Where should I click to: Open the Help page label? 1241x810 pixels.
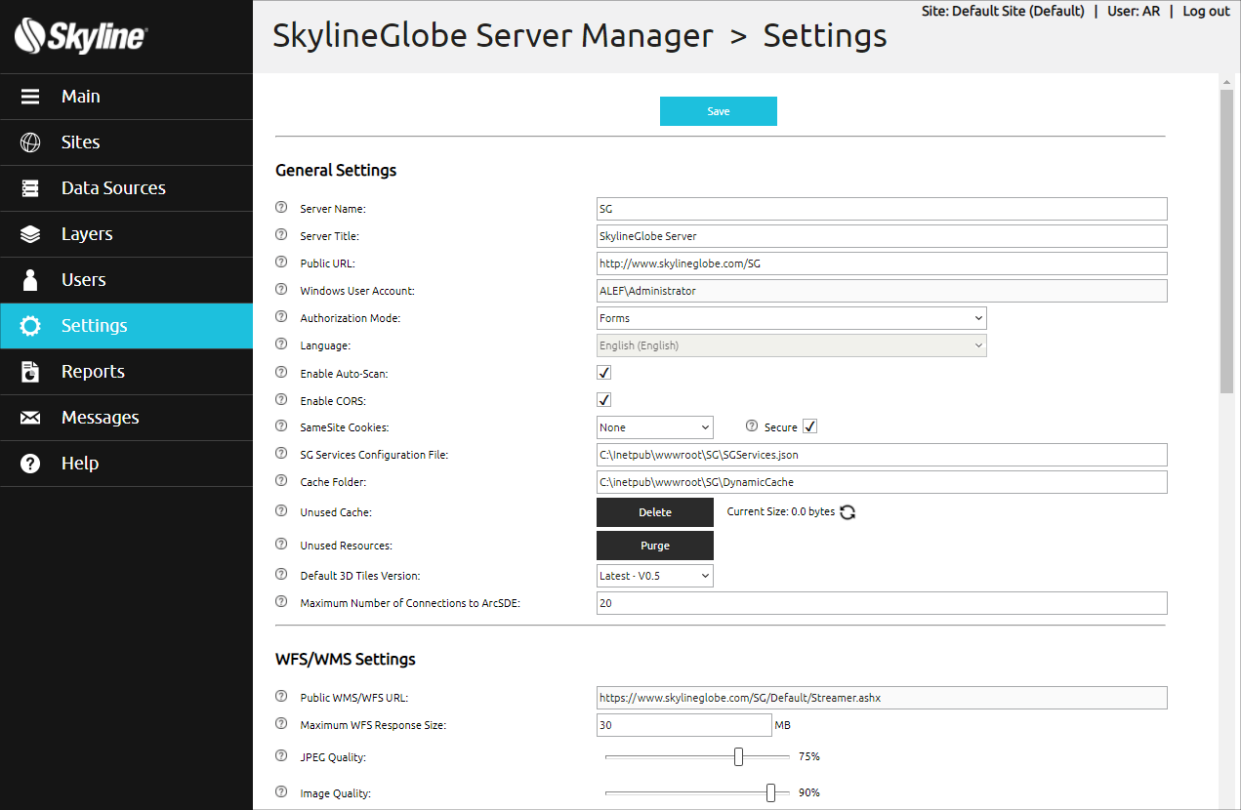80,464
